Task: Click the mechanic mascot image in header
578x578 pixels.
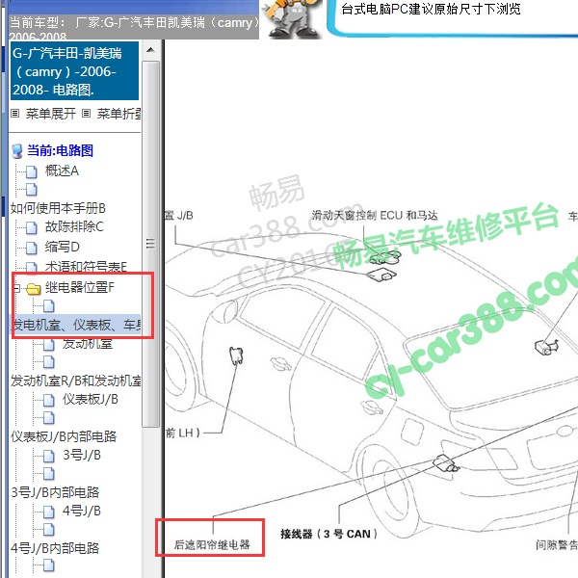Action: point(291,19)
